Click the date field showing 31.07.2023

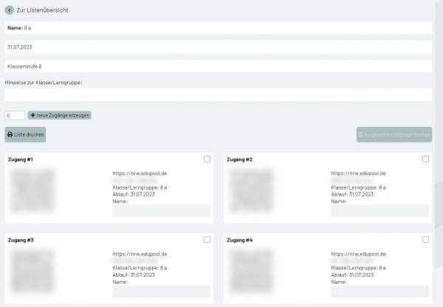[x=218, y=47]
